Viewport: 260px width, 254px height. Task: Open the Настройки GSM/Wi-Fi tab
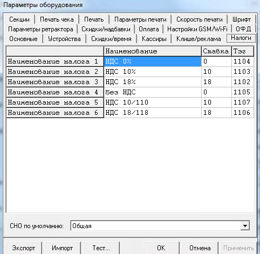pyautogui.click(x=197, y=29)
